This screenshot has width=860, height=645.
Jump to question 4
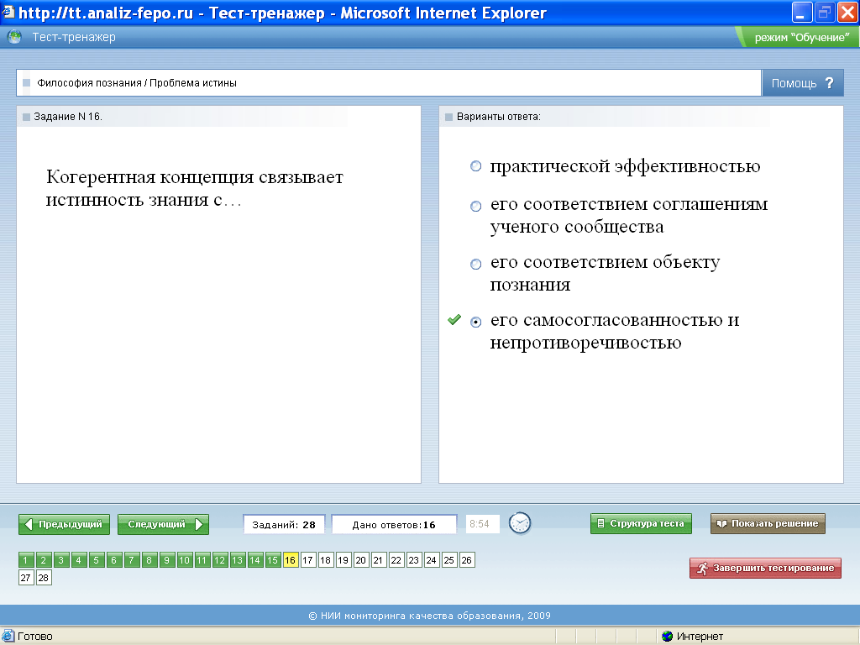(78, 560)
